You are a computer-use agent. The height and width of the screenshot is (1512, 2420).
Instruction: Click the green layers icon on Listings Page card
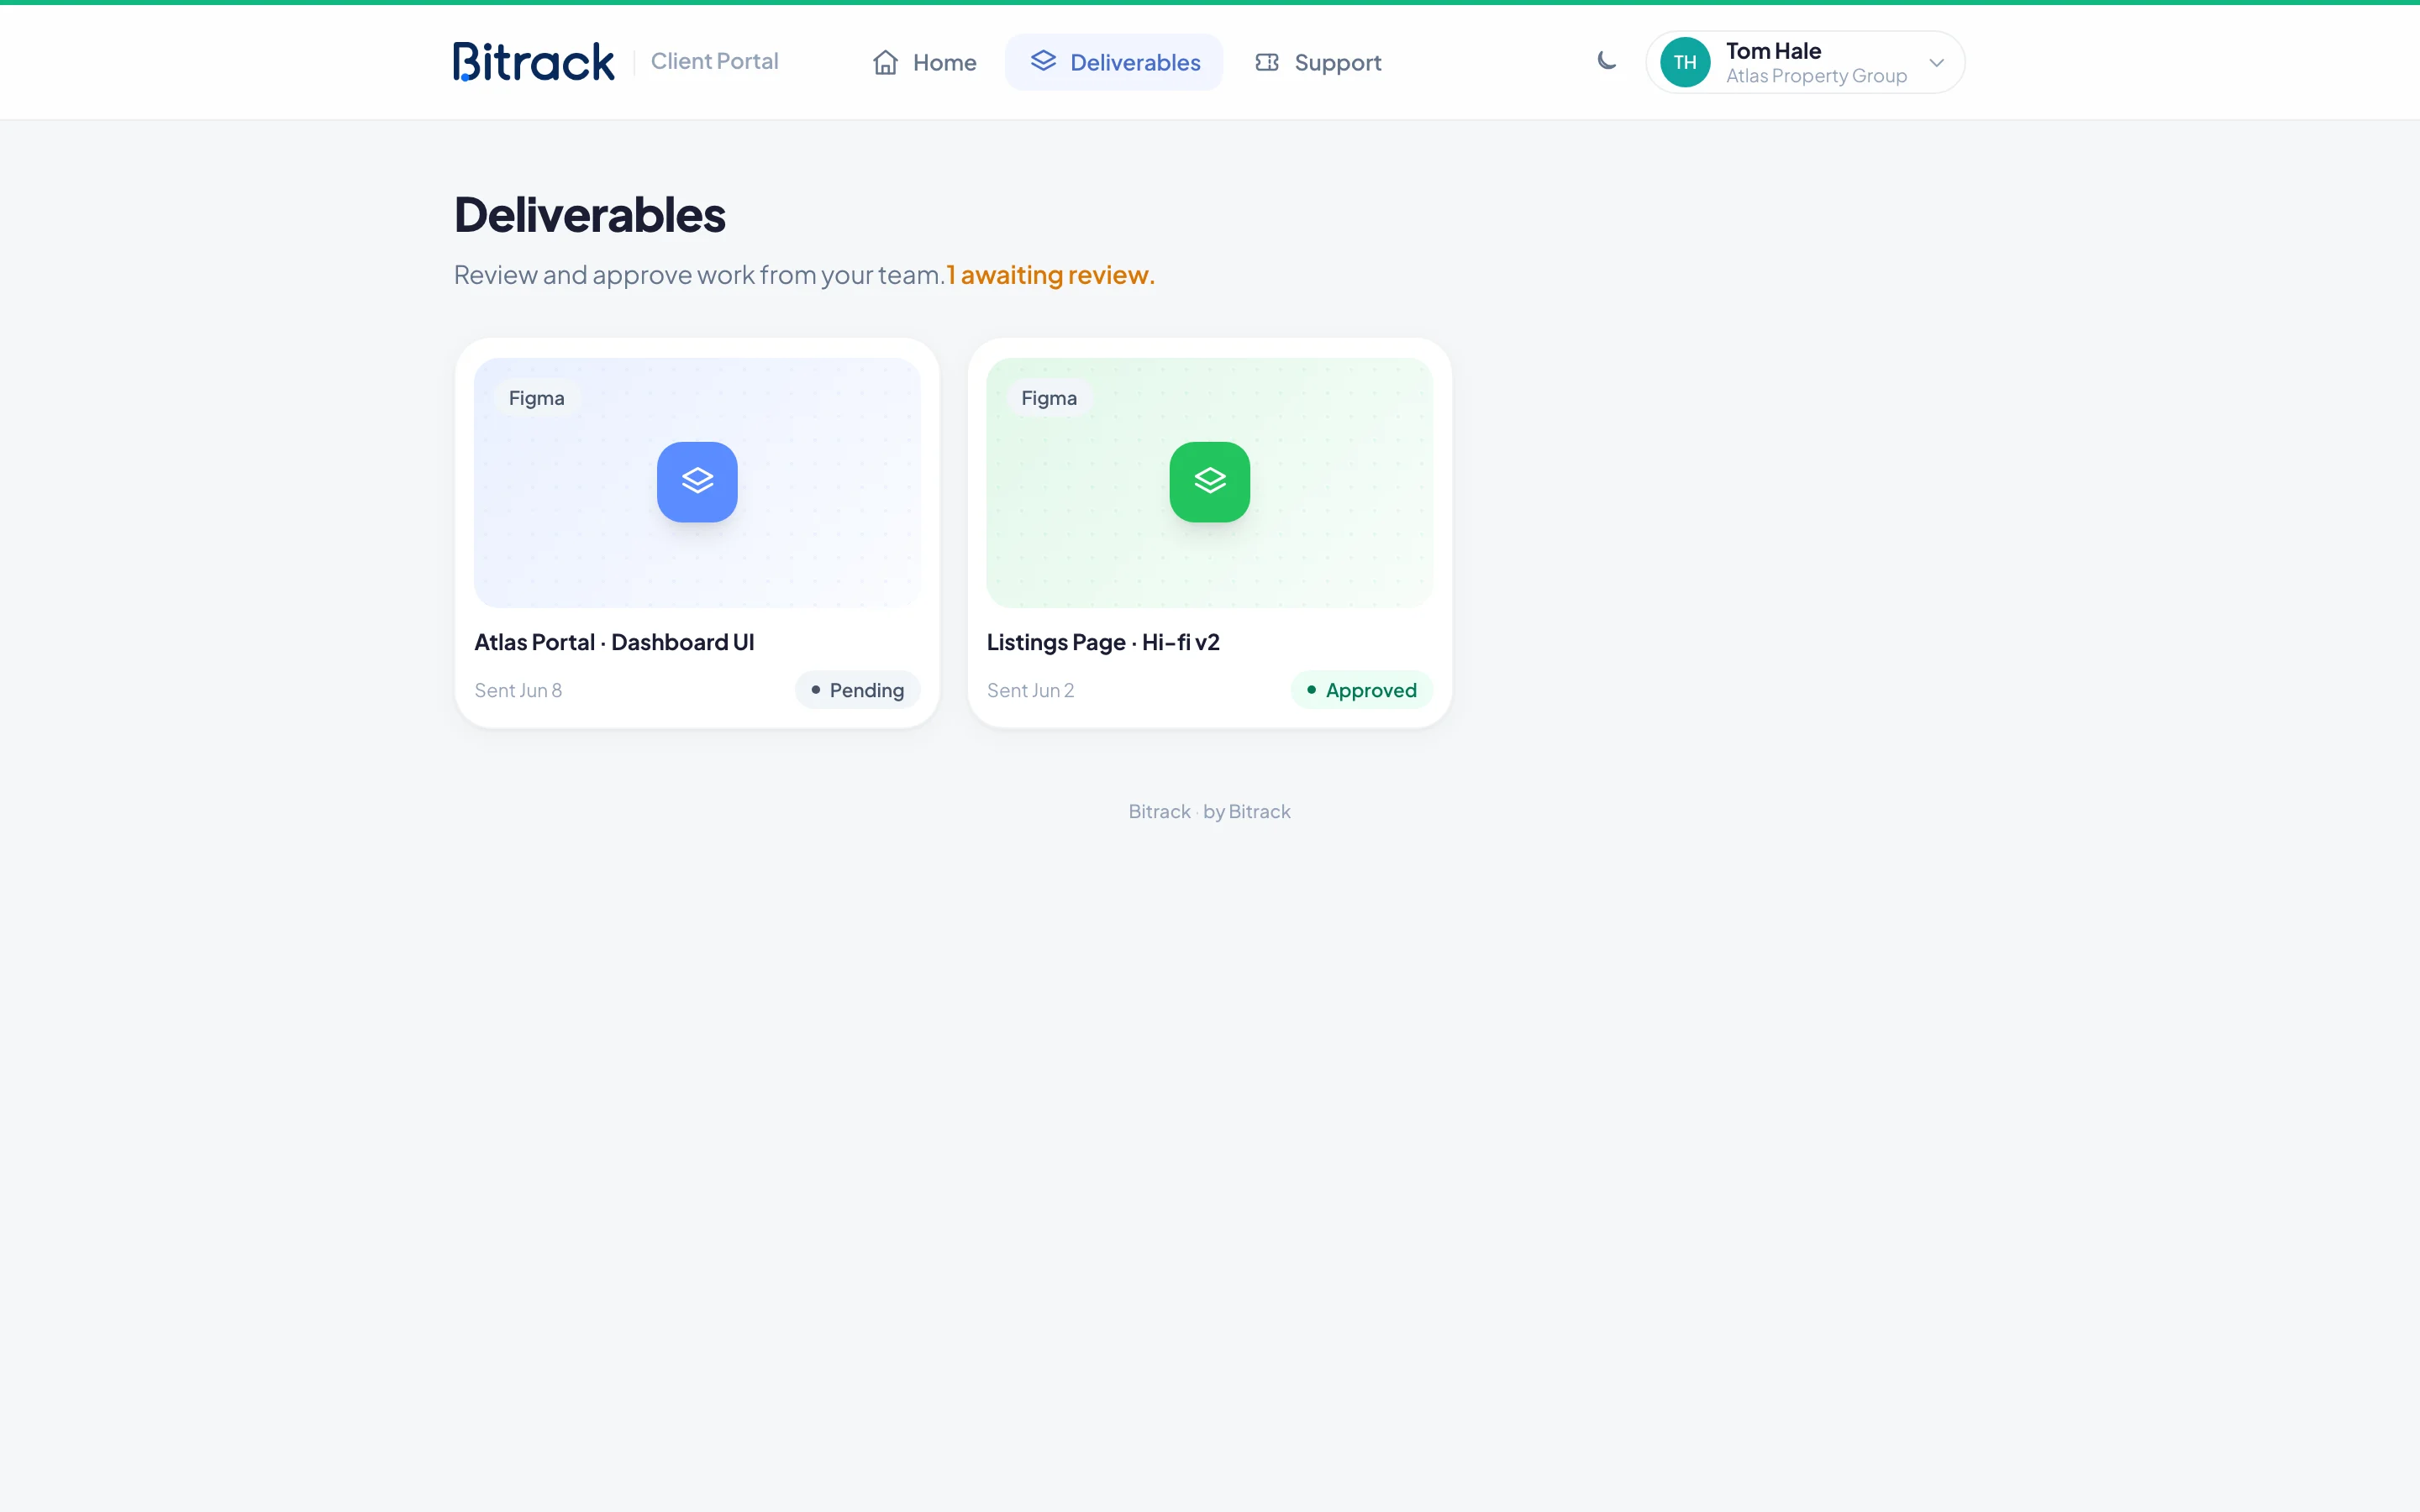click(1210, 482)
